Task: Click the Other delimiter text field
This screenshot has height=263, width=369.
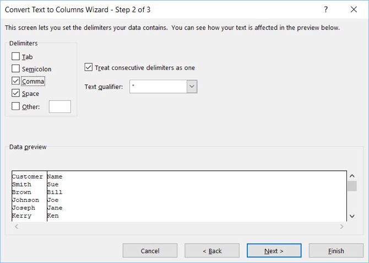Action: 59,106
